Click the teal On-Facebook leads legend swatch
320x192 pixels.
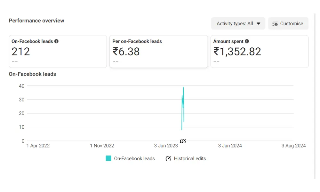108,158
